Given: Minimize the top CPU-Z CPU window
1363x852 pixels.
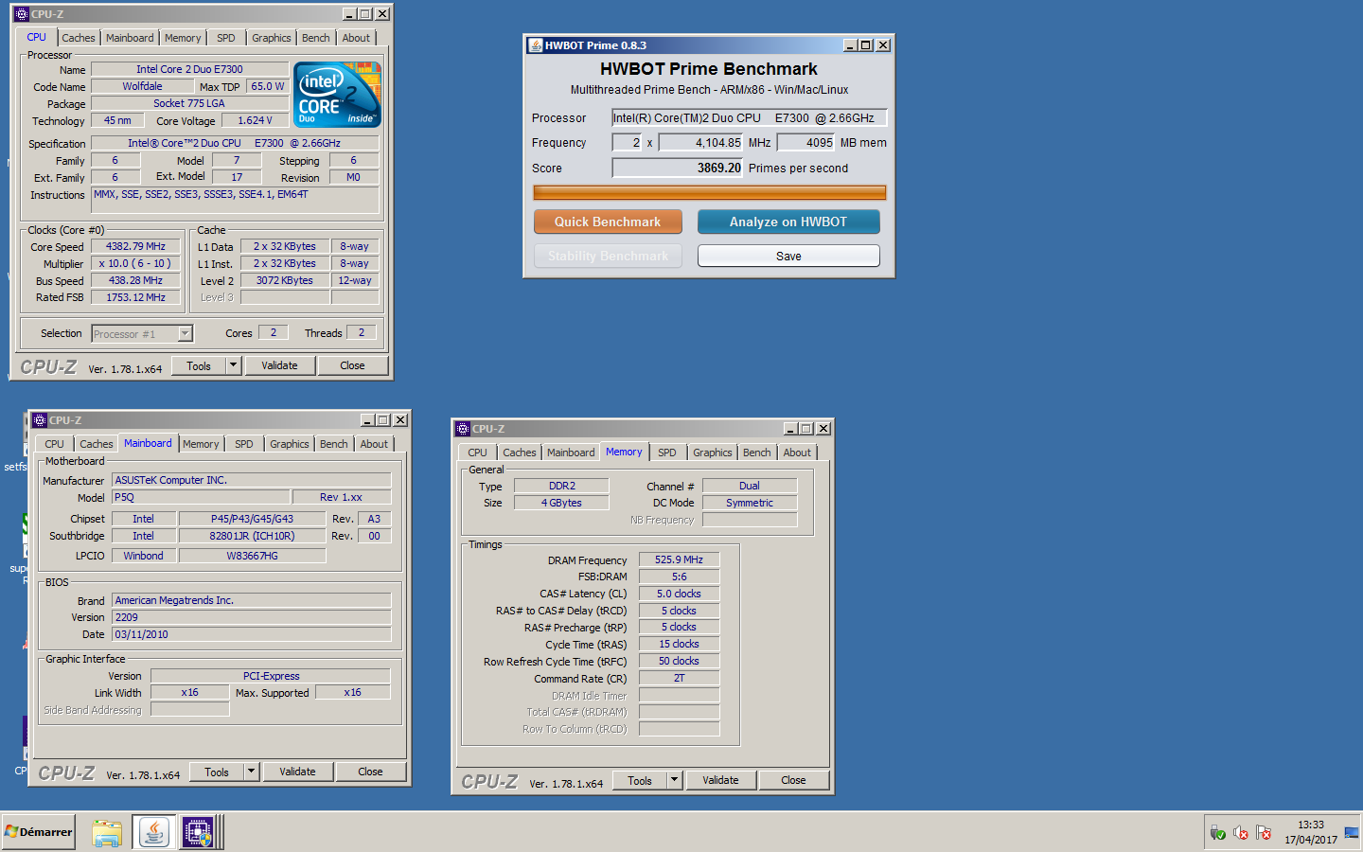Looking at the screenshot, I should tap(349, 14).
